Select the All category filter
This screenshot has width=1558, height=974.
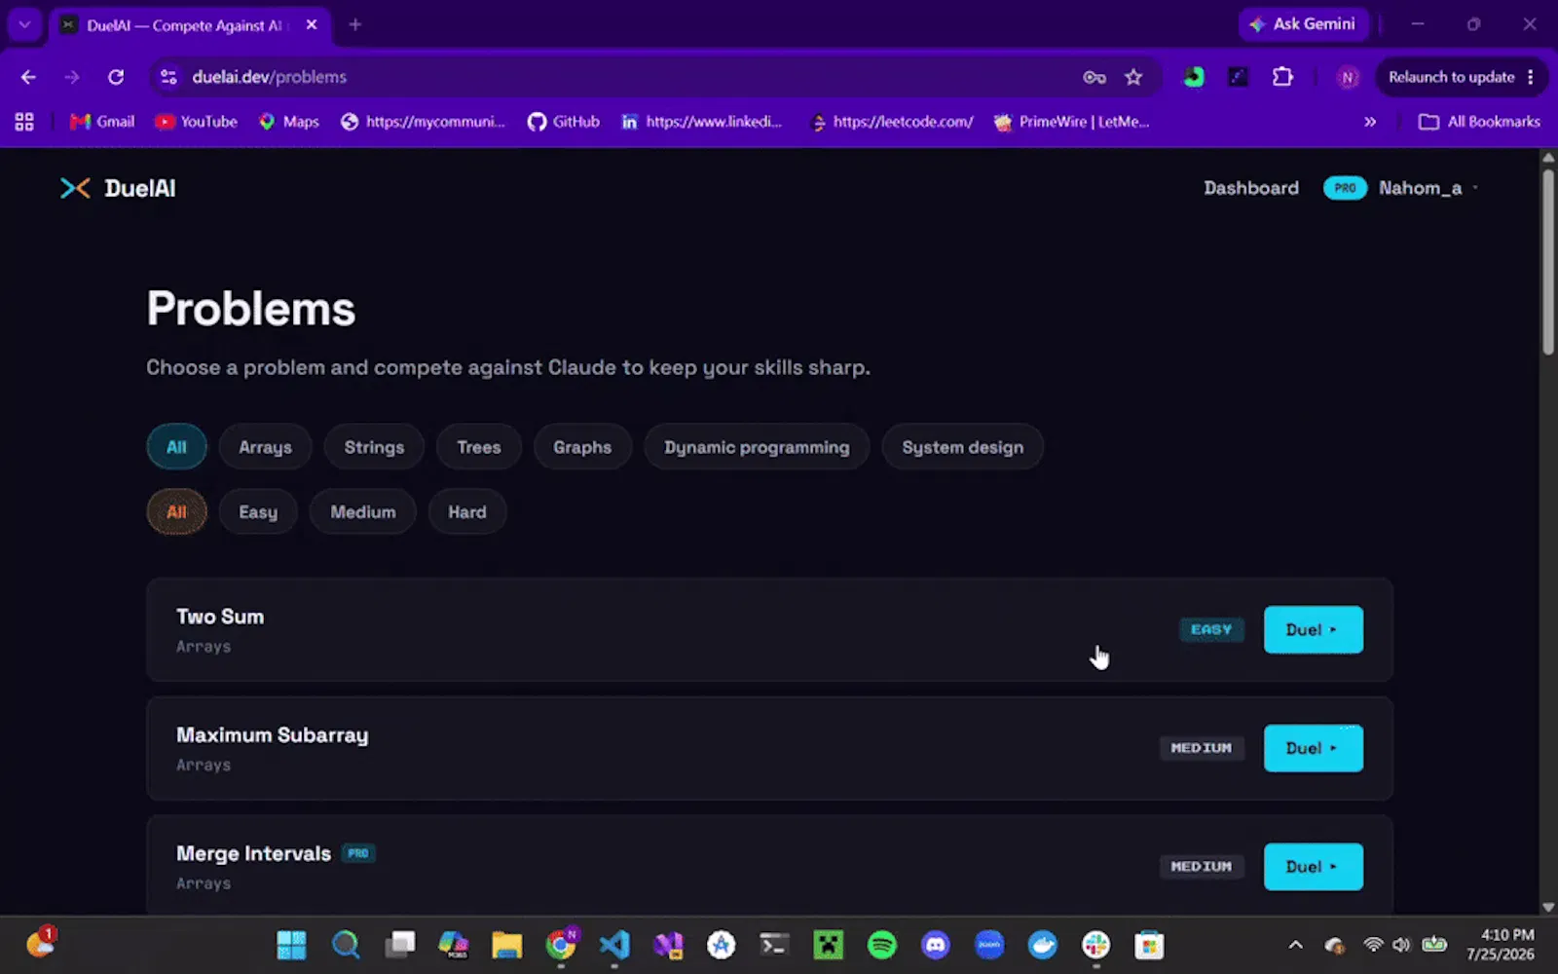click(x=176, y=447)
